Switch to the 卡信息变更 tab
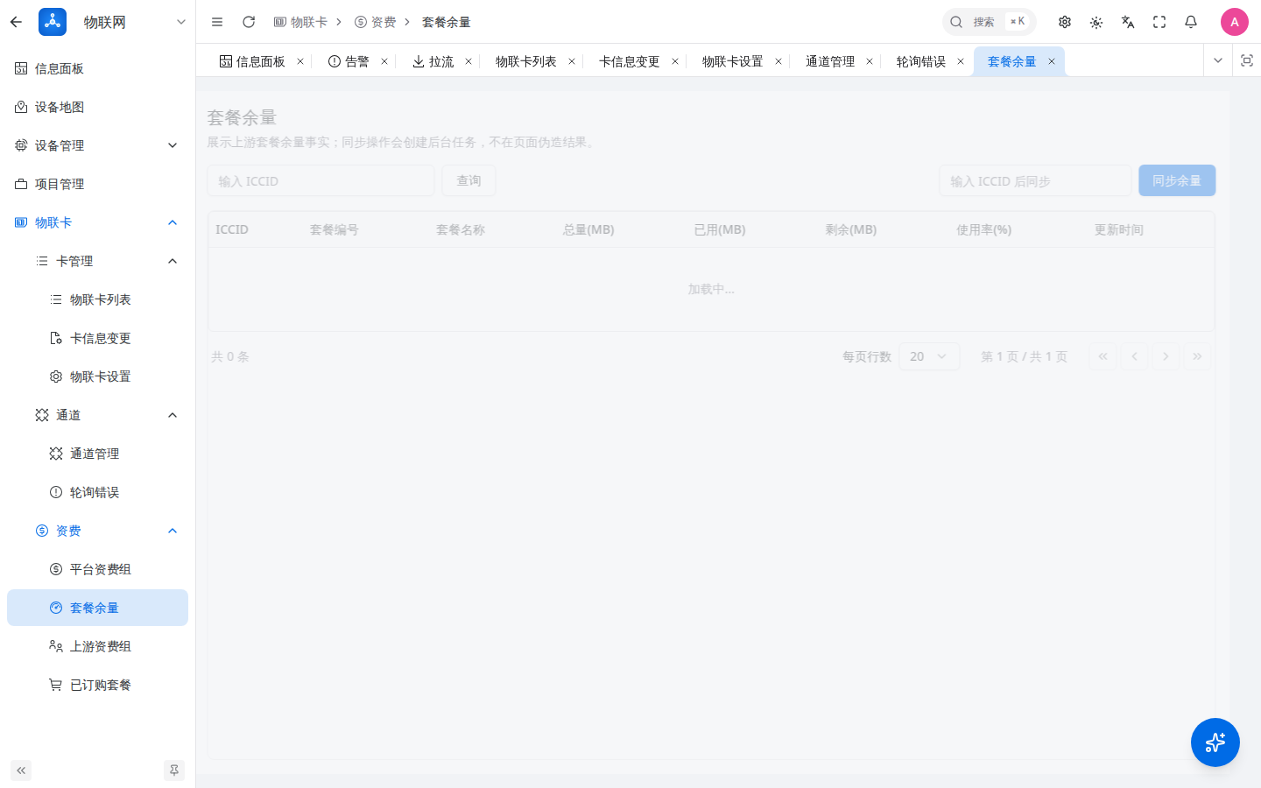The height and width of the screenshot is (788, 1261). [629, 61]
